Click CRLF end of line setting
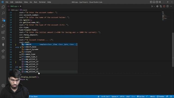 [x=128, y=97]
